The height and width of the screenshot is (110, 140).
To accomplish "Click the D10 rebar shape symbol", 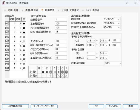I will click(x=24, y=24).
